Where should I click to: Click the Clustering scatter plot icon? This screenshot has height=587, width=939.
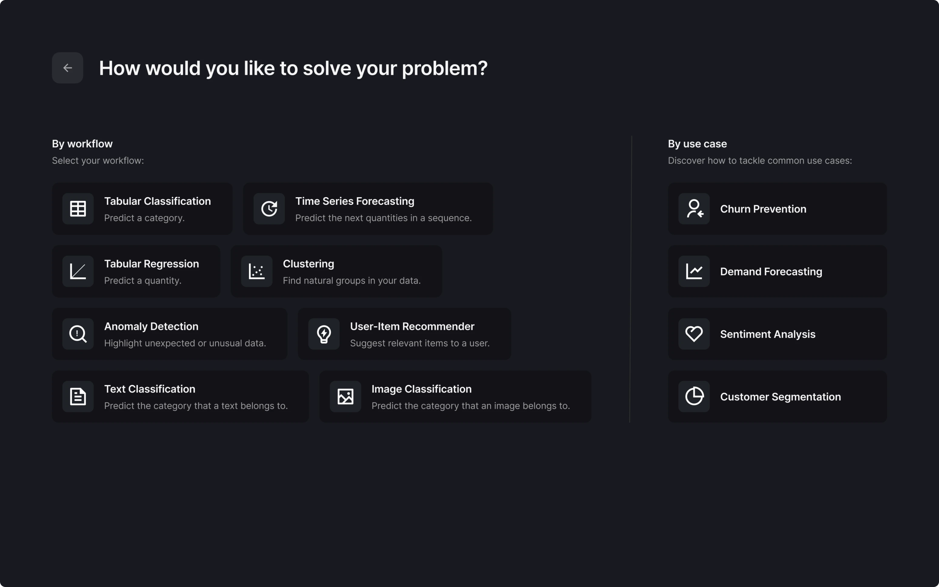tap(256, 271)
